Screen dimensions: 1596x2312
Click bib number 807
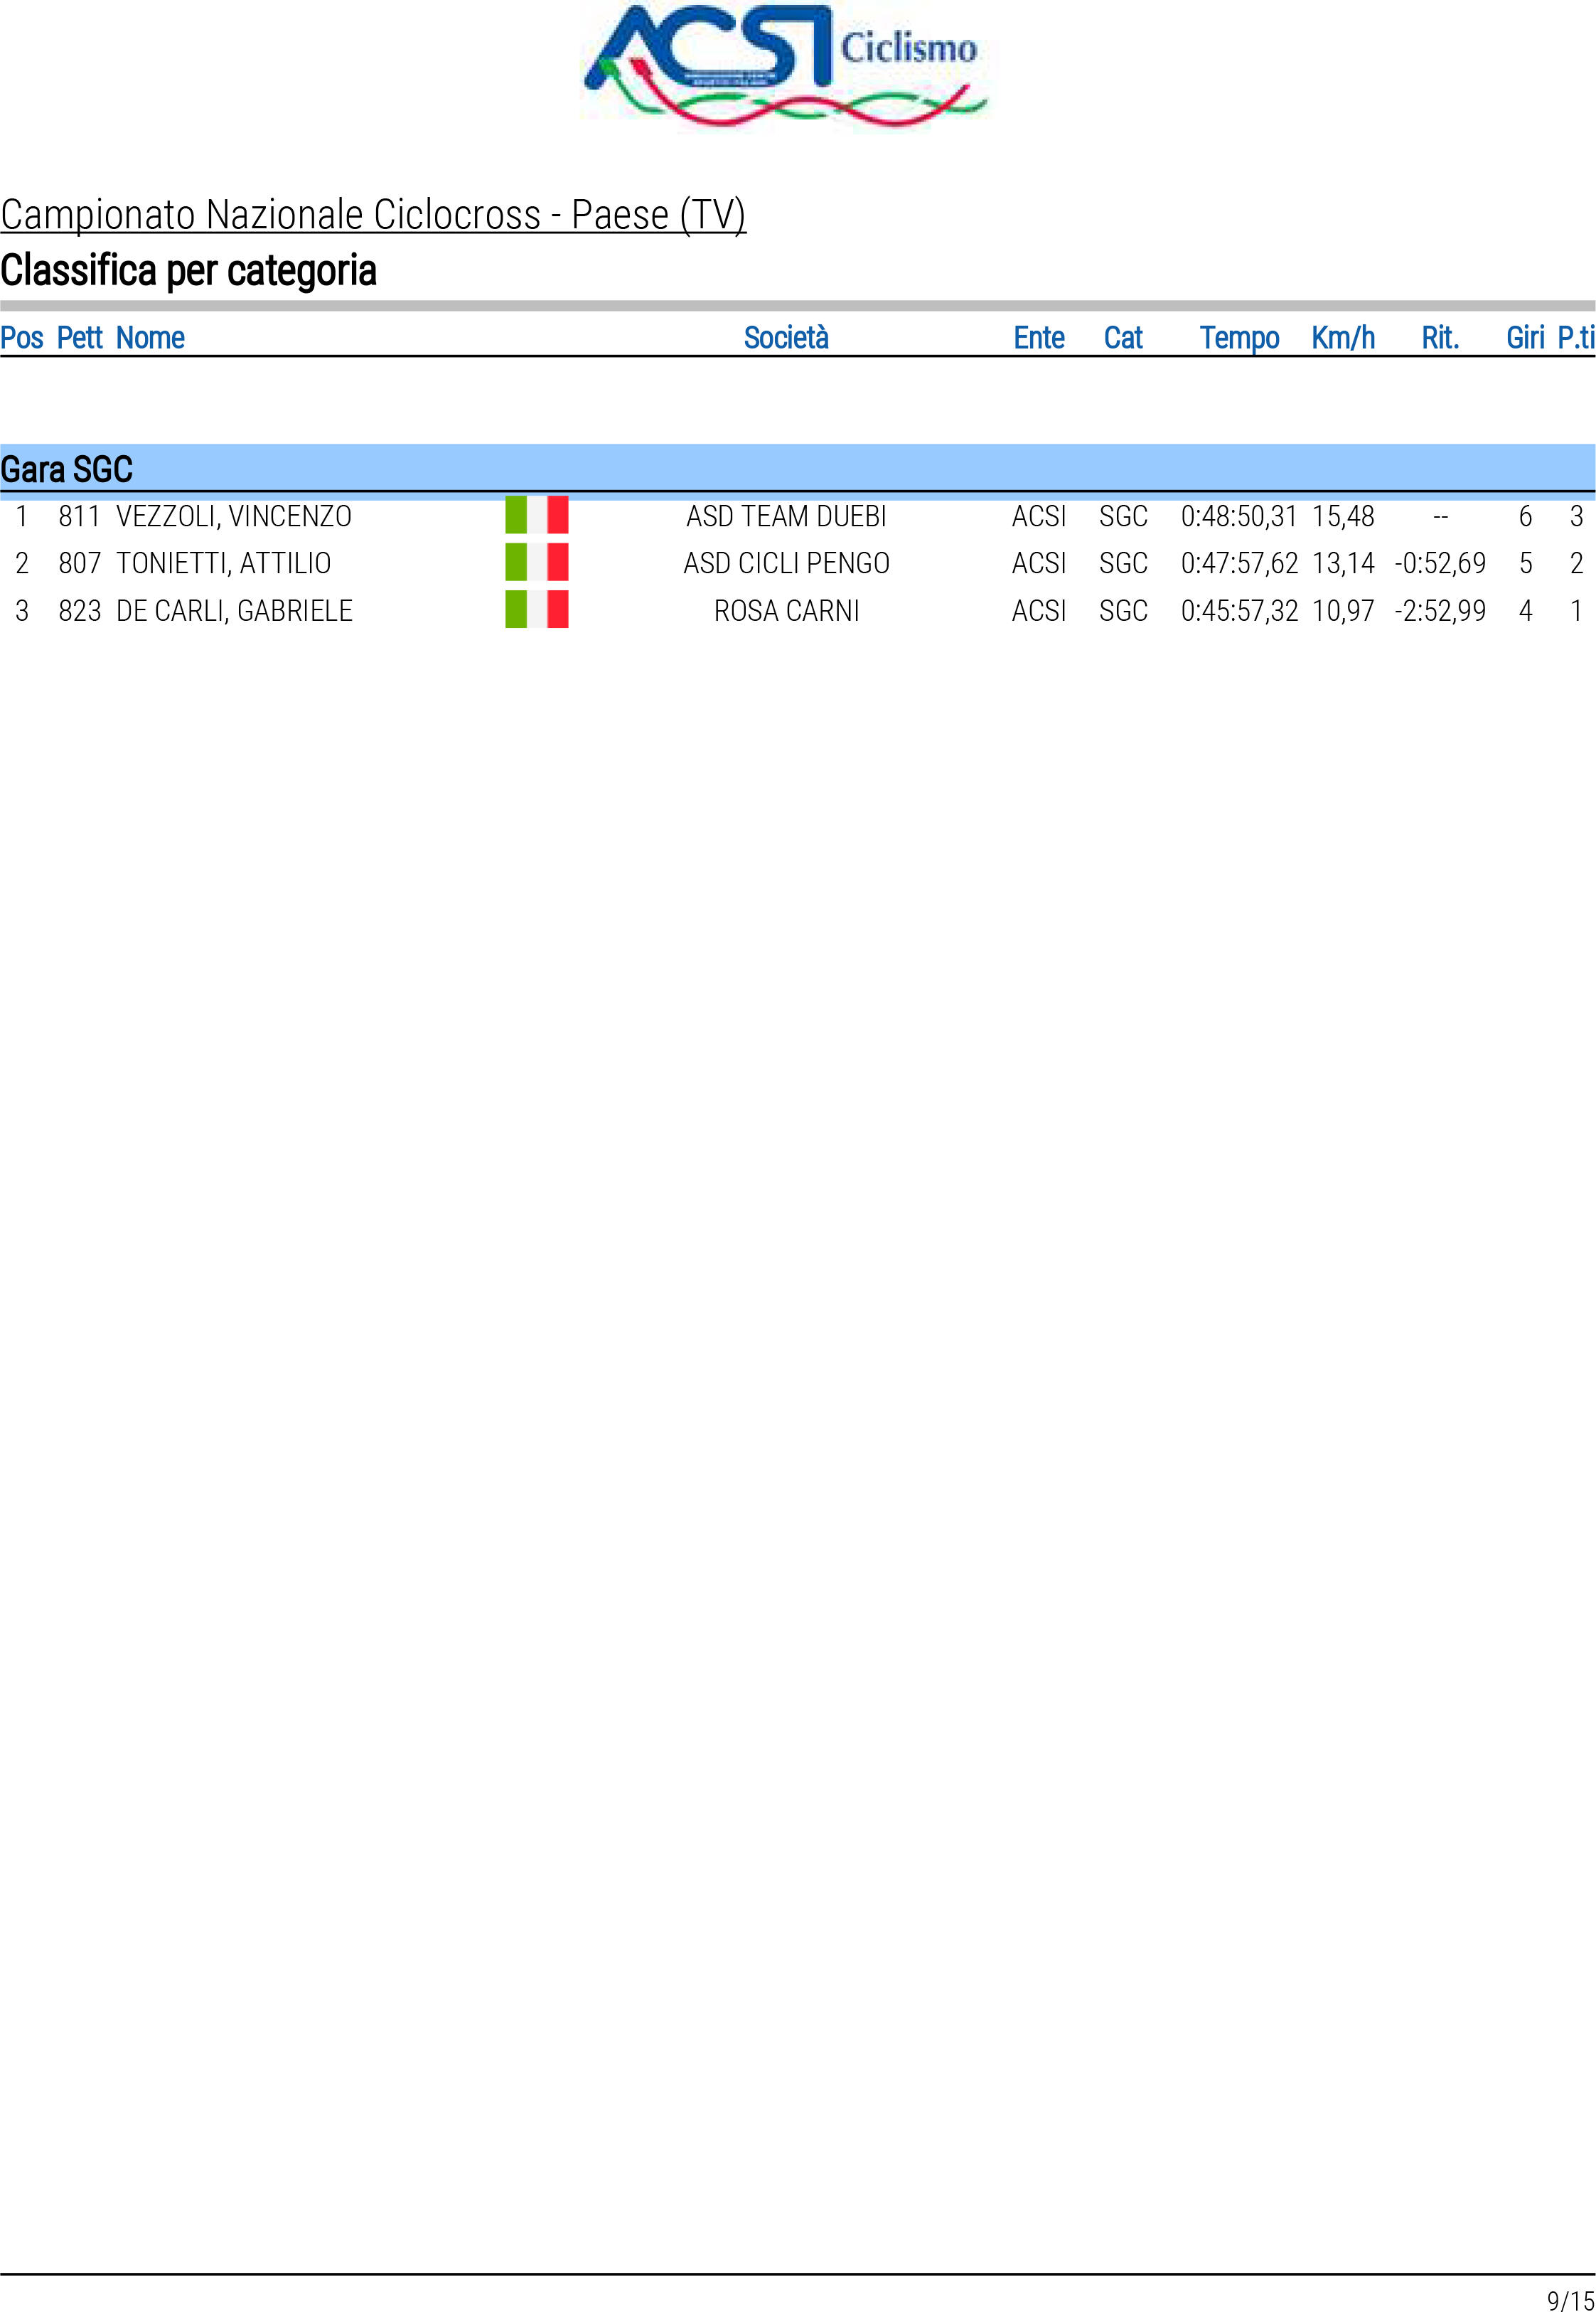point(80,564)
